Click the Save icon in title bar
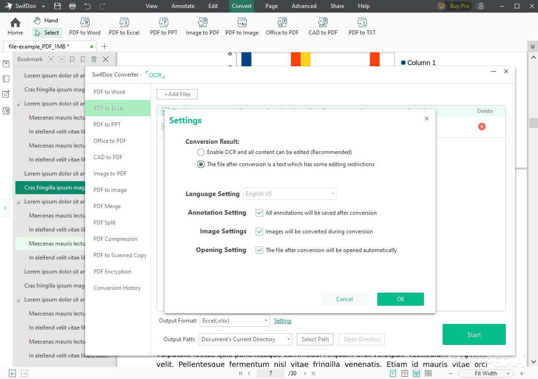The image size is (538, 379). pyautogui.click(x=57, y=6)
